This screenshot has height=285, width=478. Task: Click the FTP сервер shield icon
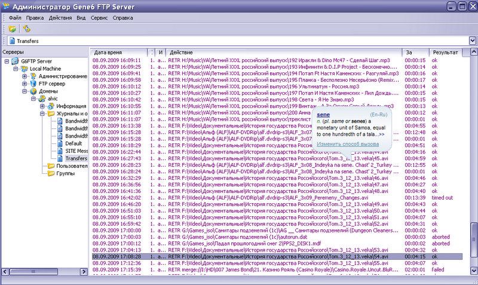point(32,84)
